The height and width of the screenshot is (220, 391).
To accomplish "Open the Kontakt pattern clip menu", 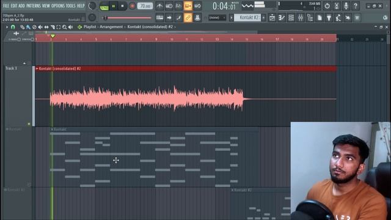I will [52, 130].
